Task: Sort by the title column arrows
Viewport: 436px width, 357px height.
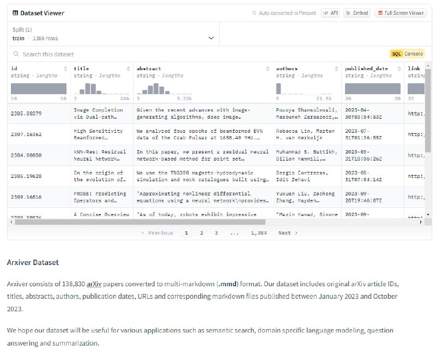Action: click(129, 69)
